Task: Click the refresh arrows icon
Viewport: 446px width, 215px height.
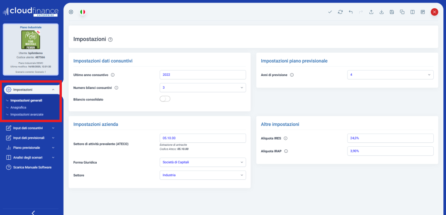Action: (x=340, y=12)
